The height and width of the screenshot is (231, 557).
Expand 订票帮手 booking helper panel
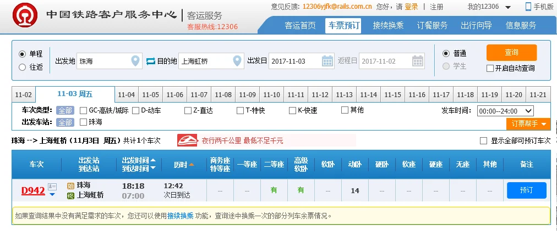[528, 123]
